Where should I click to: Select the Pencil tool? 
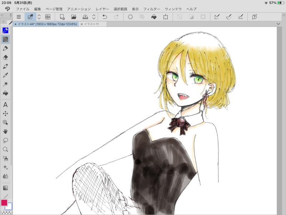pyautogui.click(x=5, y=48)
